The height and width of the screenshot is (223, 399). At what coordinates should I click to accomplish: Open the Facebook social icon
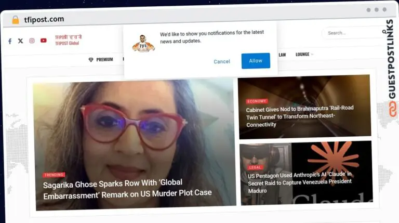pyautogui.click(x=10, y=41)
